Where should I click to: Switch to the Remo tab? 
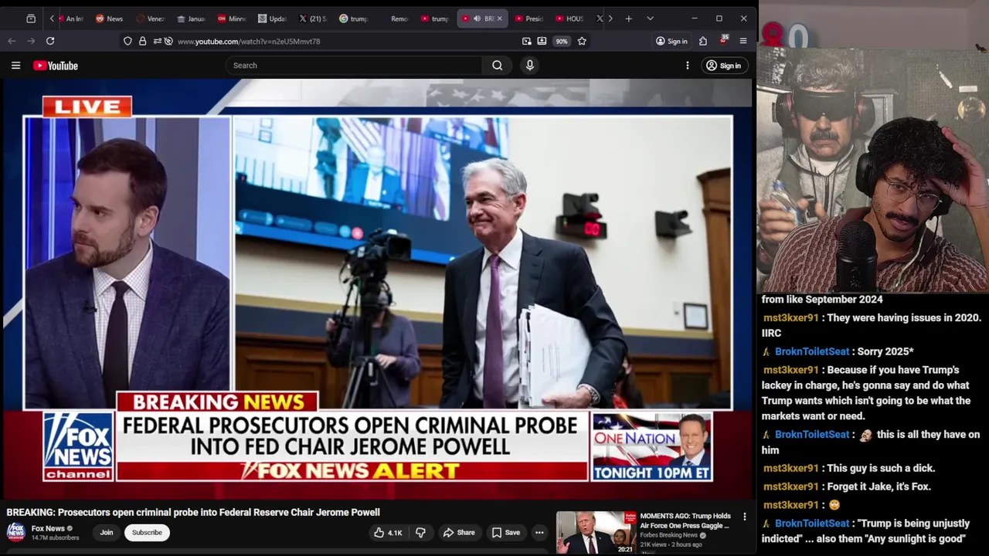tap(395, 19)
